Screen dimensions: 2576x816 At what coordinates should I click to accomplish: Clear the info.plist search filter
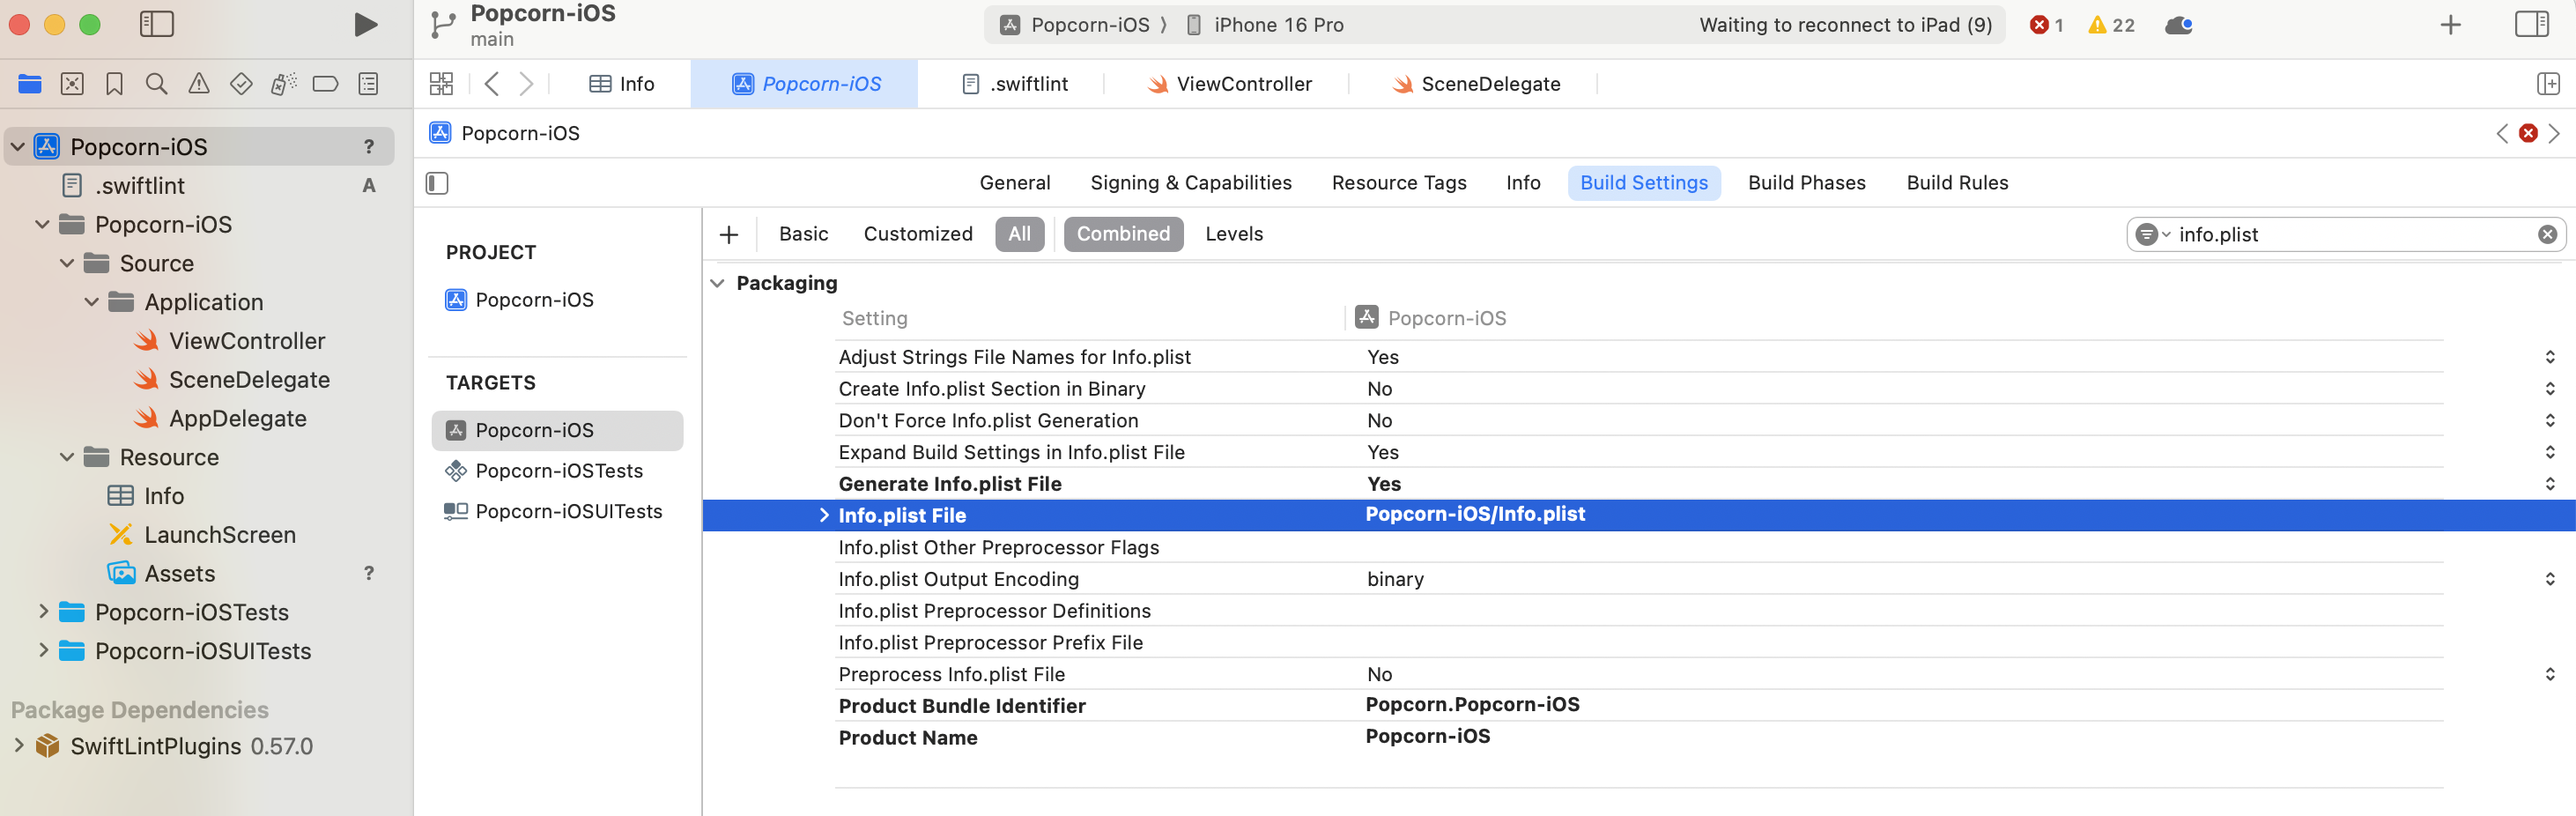pos(2547,235)
